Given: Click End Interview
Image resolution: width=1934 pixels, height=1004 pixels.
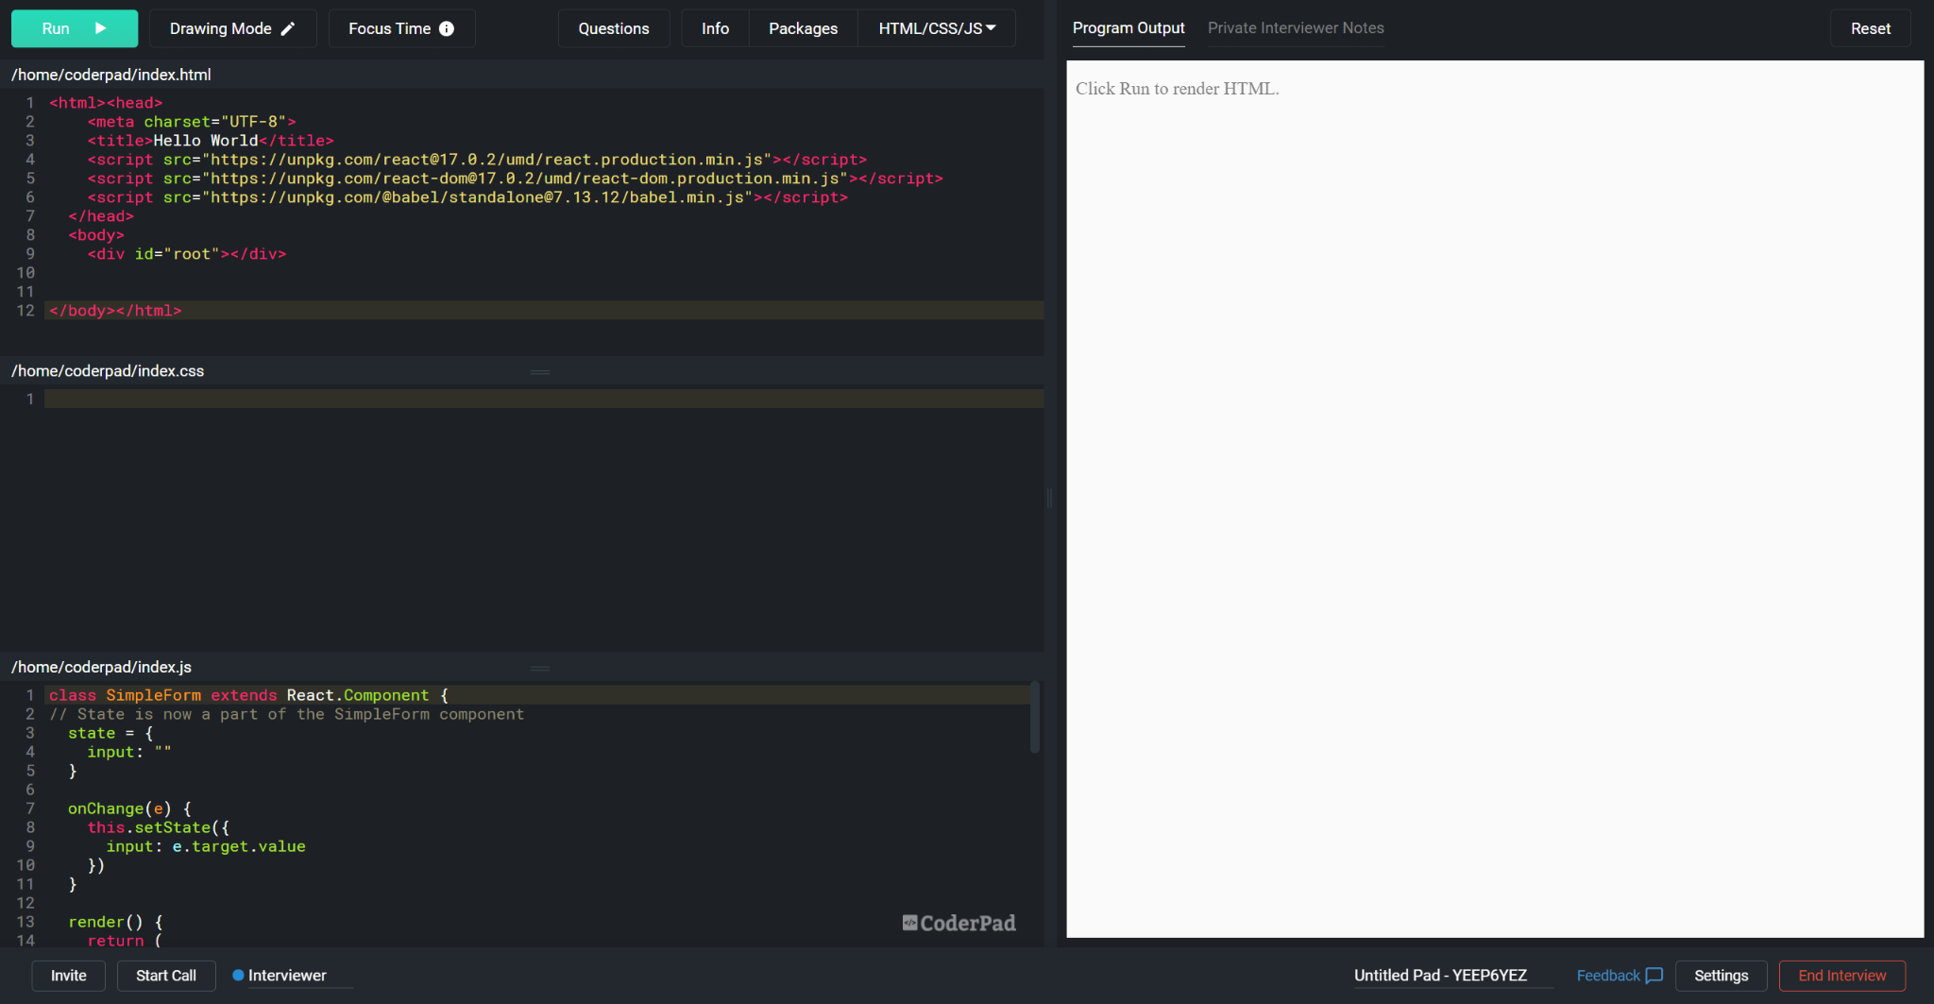Looking at the screenshot, I should click(x=1841, y=976).
